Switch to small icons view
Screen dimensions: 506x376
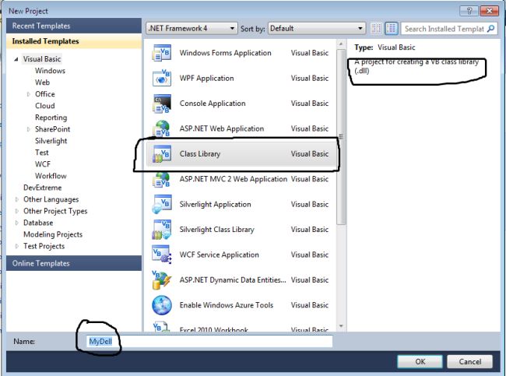(x=376, y=28)
